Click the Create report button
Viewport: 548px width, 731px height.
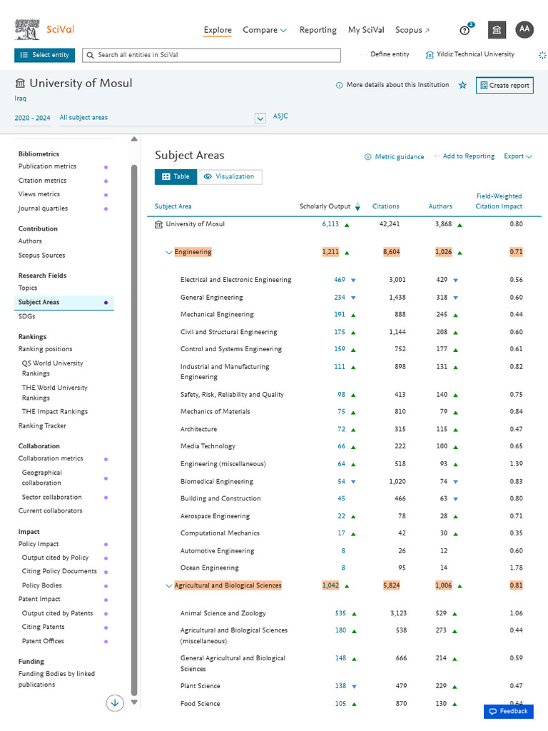(504, 86)
